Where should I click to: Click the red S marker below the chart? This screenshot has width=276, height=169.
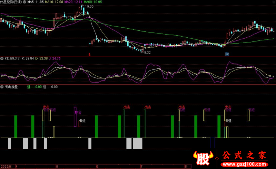coord(89,54)
